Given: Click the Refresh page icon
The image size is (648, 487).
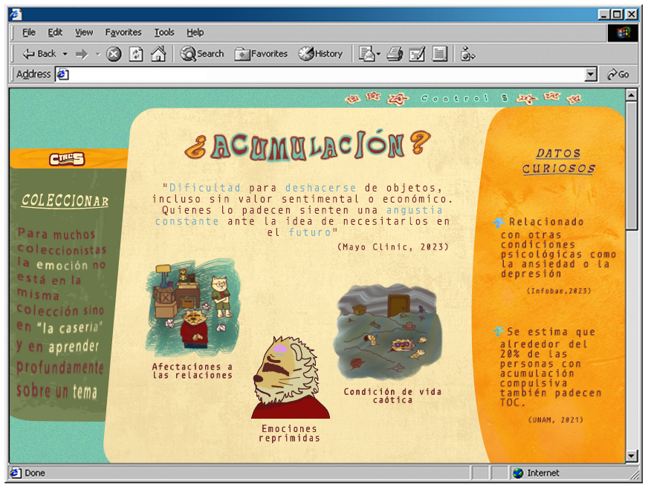Looking at the screenshot, I should click(136, 54).
